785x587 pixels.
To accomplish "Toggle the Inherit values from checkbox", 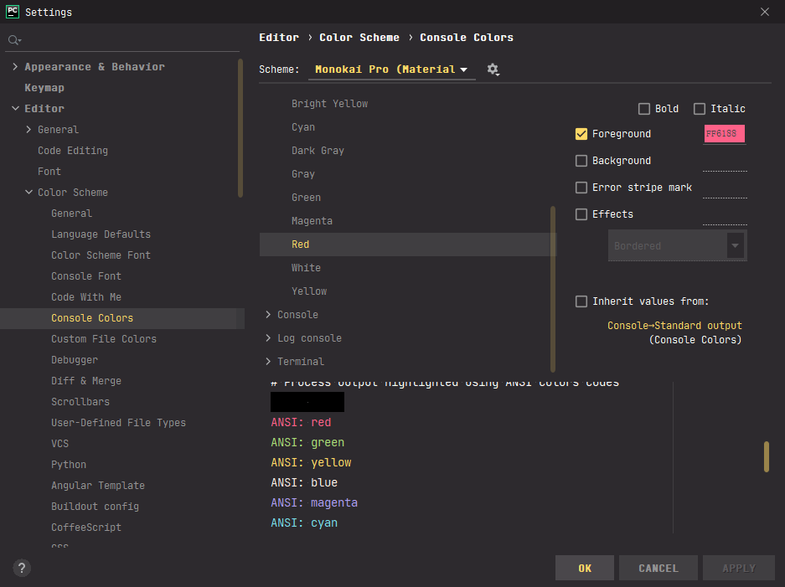I will coord(581,301).
